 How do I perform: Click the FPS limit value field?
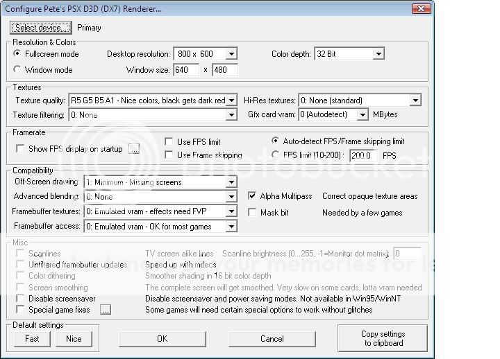tap(363, 156)
